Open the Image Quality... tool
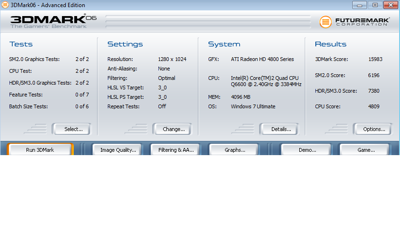This screenshot has height=227, width=400. point(118,150)
